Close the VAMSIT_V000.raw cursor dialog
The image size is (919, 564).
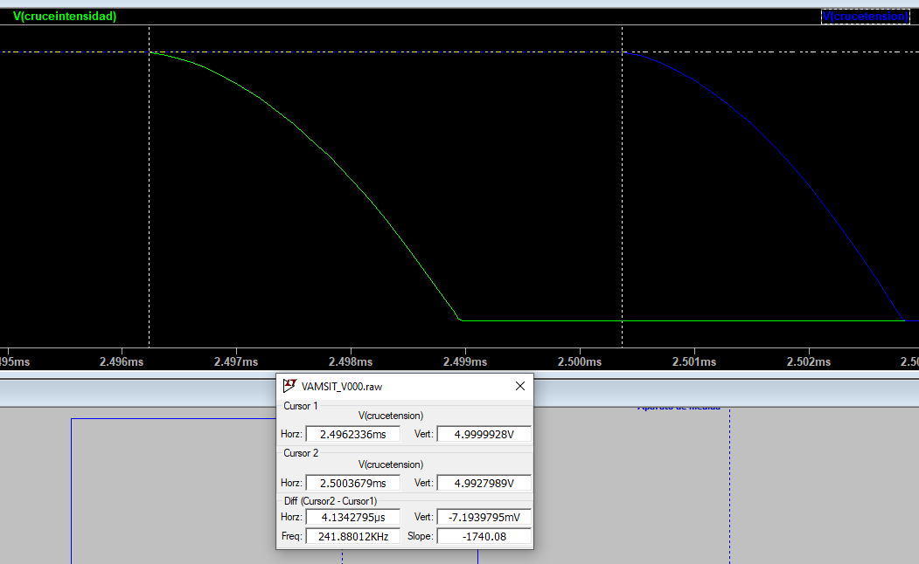tap(520, 386)
